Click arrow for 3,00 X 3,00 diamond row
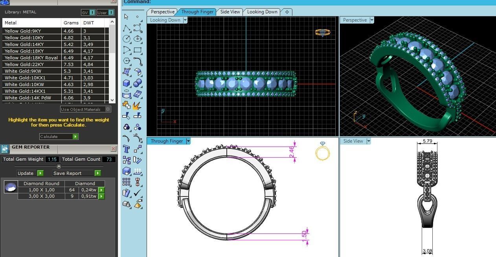This screenshot has width=496, height=257. point(101,196)
